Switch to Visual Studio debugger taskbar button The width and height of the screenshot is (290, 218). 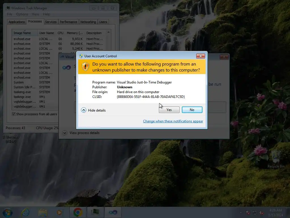click(x=113, y=212)
